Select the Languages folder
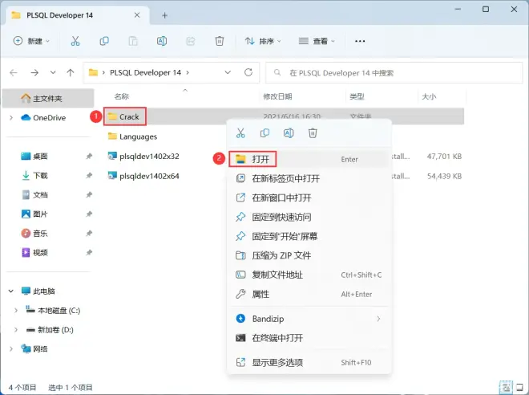This screenshot has width=529, height=395. [132, 136]
